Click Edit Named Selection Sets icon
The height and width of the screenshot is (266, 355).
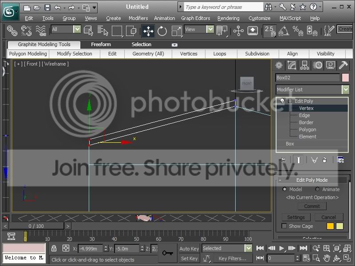tap(329, 31)
